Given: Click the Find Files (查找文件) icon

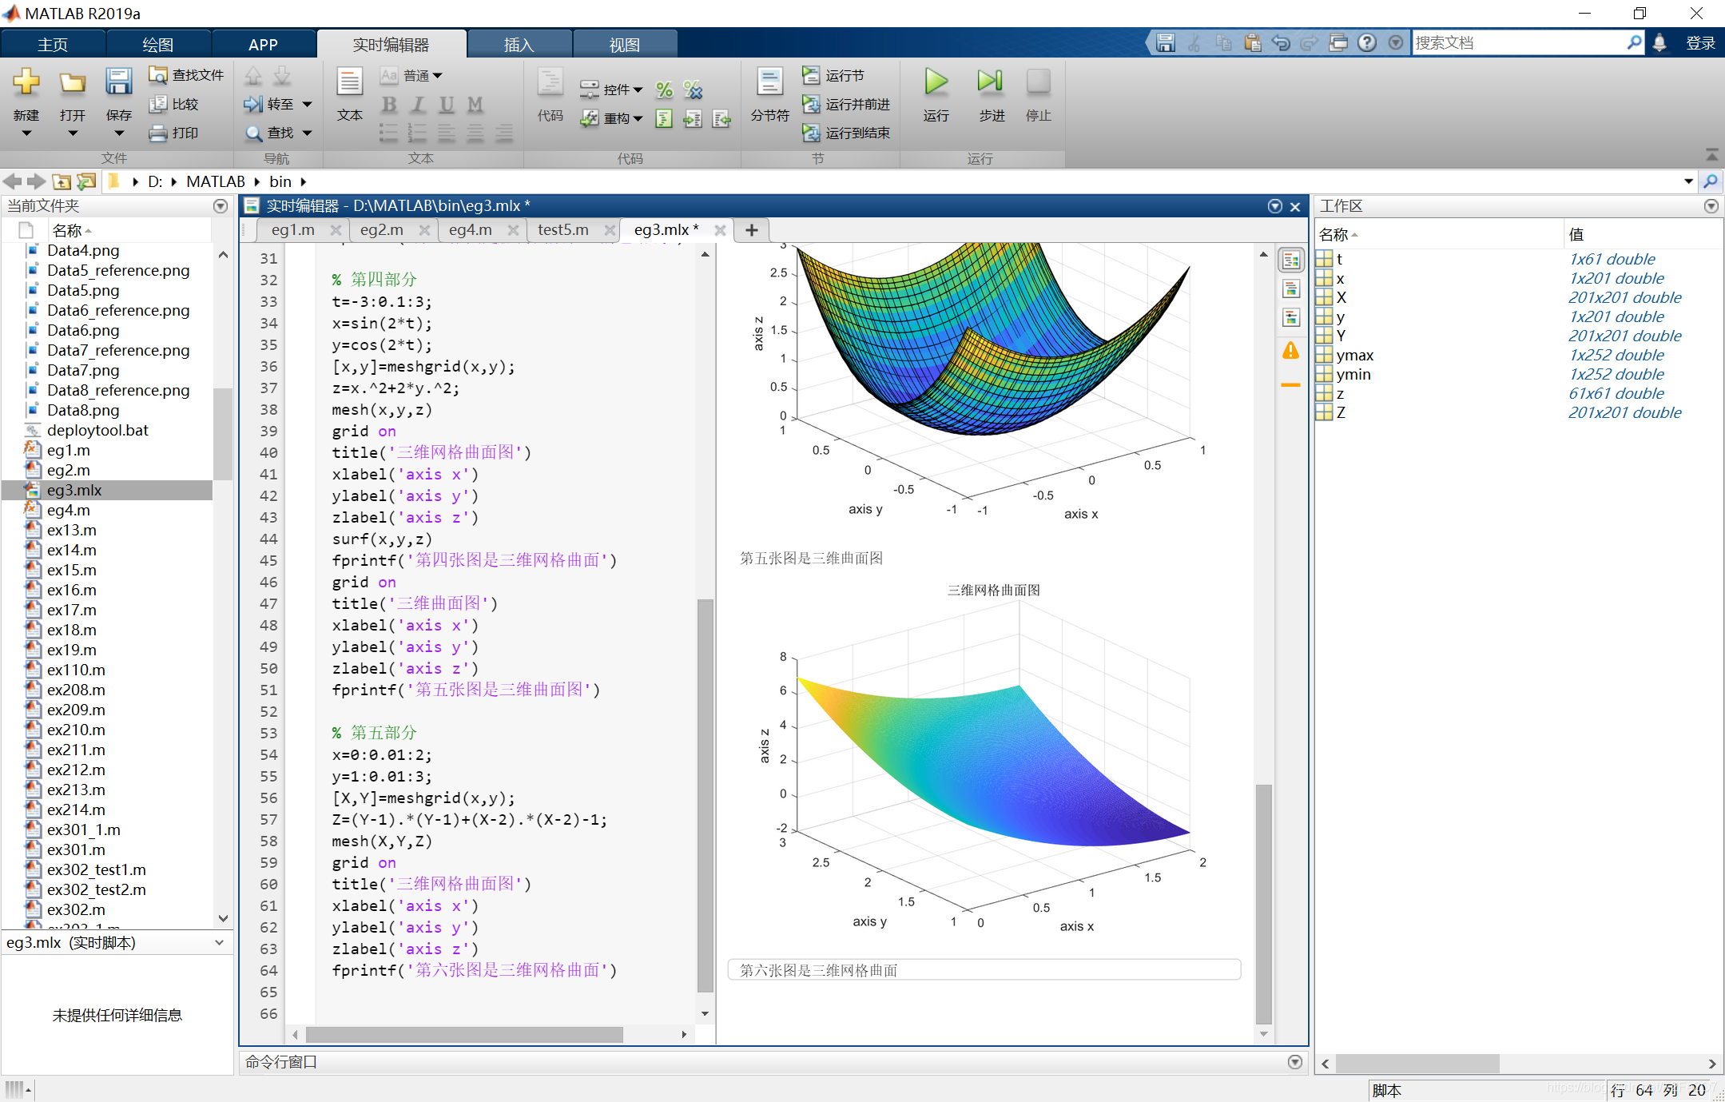Looking at the screenshot, I should pos(158,74).
